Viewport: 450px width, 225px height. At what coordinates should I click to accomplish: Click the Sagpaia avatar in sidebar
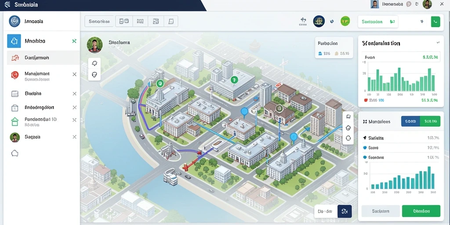15,138
